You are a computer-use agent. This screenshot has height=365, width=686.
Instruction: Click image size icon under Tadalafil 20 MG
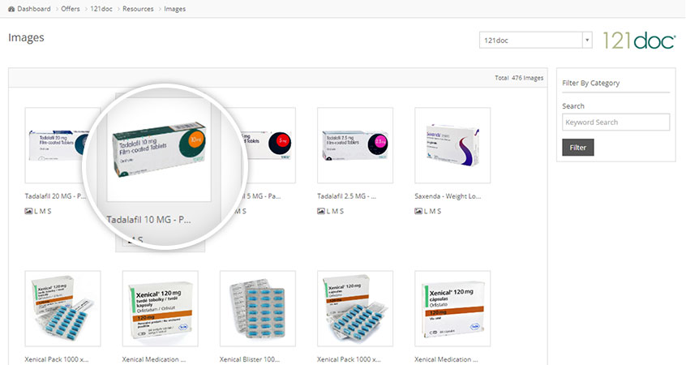pos(28,211)
